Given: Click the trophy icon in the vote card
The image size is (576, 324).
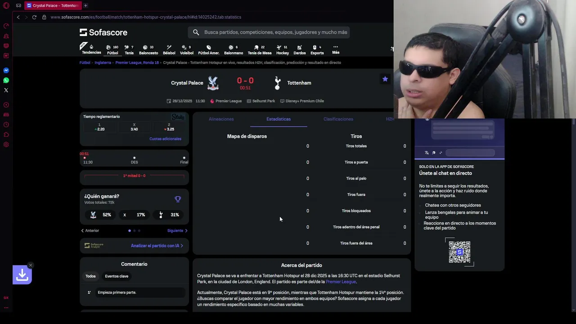Looking at the screenshot, I should [178, 199].
